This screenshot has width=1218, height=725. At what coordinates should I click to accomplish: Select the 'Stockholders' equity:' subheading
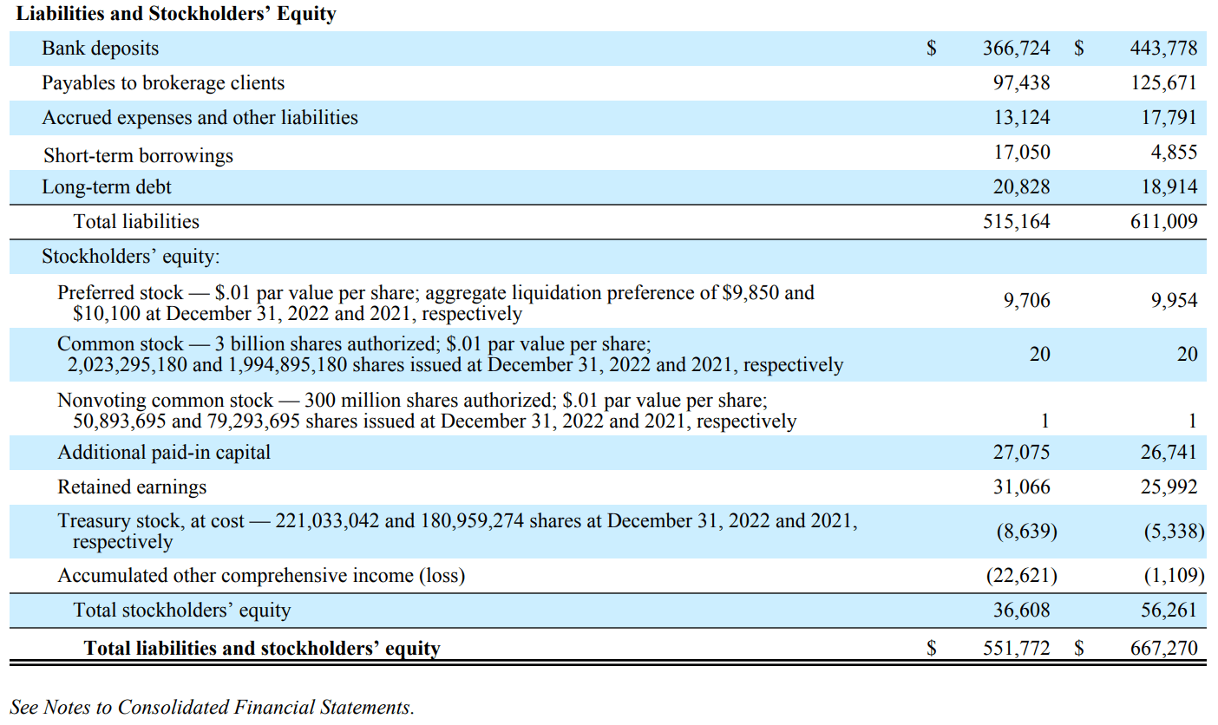click(131, 258)
